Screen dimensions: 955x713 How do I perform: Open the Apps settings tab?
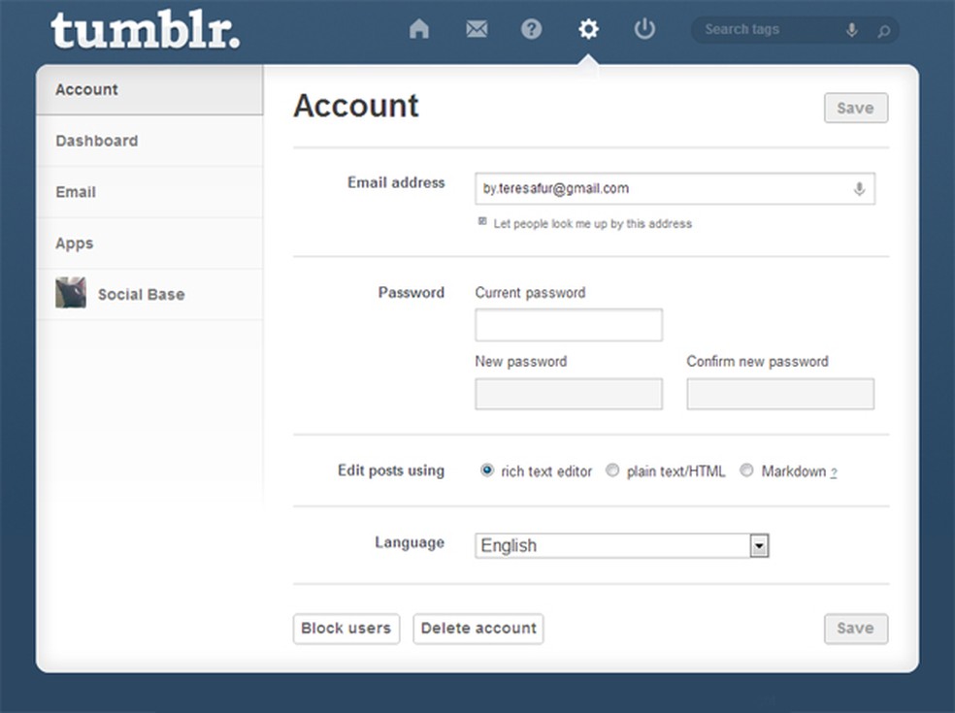[x=75, y=243]
